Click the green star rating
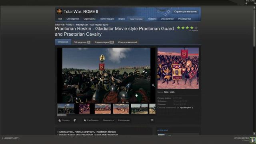256x144 pixels. [x=187, y=28]
